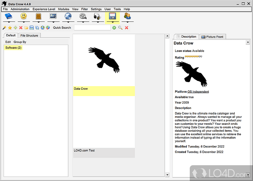Click the description panel scroll-up arrow
Screen dimensions: 253x181
(248, 42)
